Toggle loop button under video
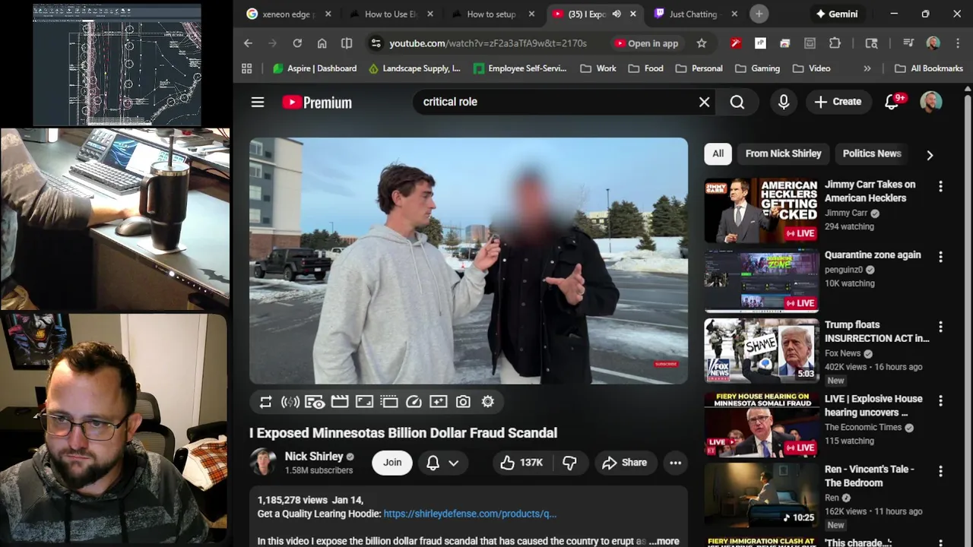Screen dimensions: 973x547 click(x=265, y=402)
